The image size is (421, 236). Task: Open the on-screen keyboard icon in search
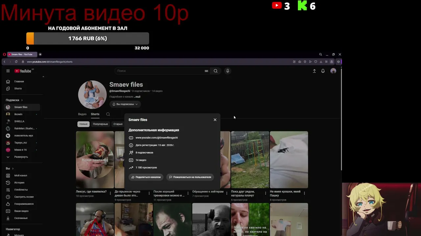[206, 71]
